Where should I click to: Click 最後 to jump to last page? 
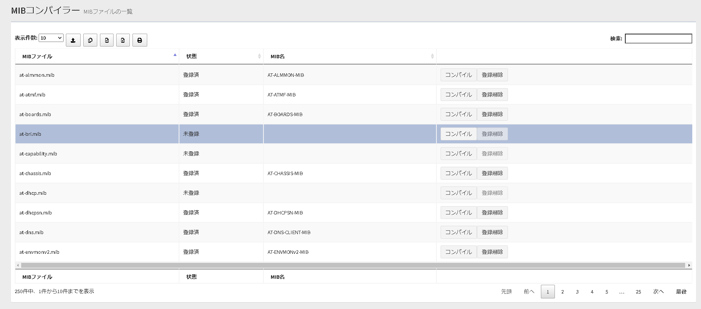pos(681,292)
